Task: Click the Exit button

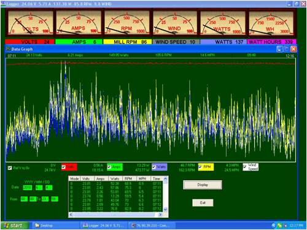Action: pos(203,202)
